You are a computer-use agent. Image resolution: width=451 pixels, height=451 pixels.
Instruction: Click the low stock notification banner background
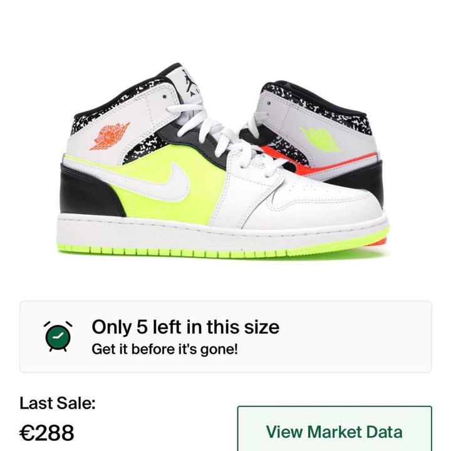pos(225,336)
